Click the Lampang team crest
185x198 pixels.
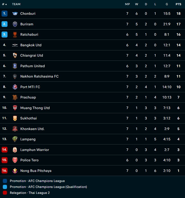(x=15, y=139)
